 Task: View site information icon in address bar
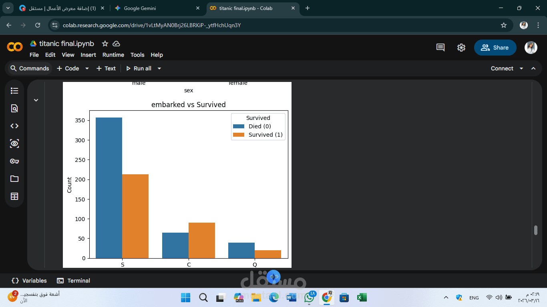coord(55,25)
